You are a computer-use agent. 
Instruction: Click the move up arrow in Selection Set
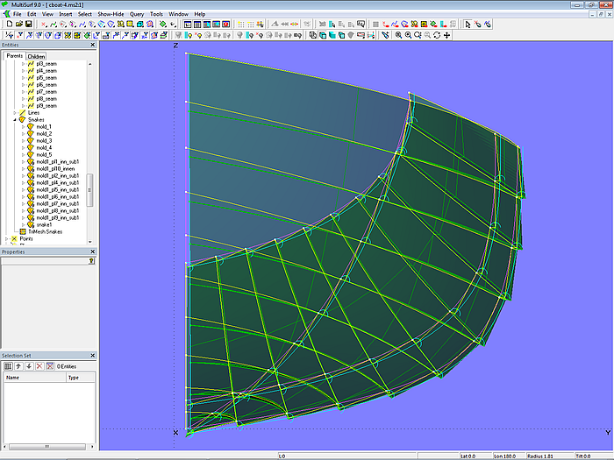(x=18, y=365)
